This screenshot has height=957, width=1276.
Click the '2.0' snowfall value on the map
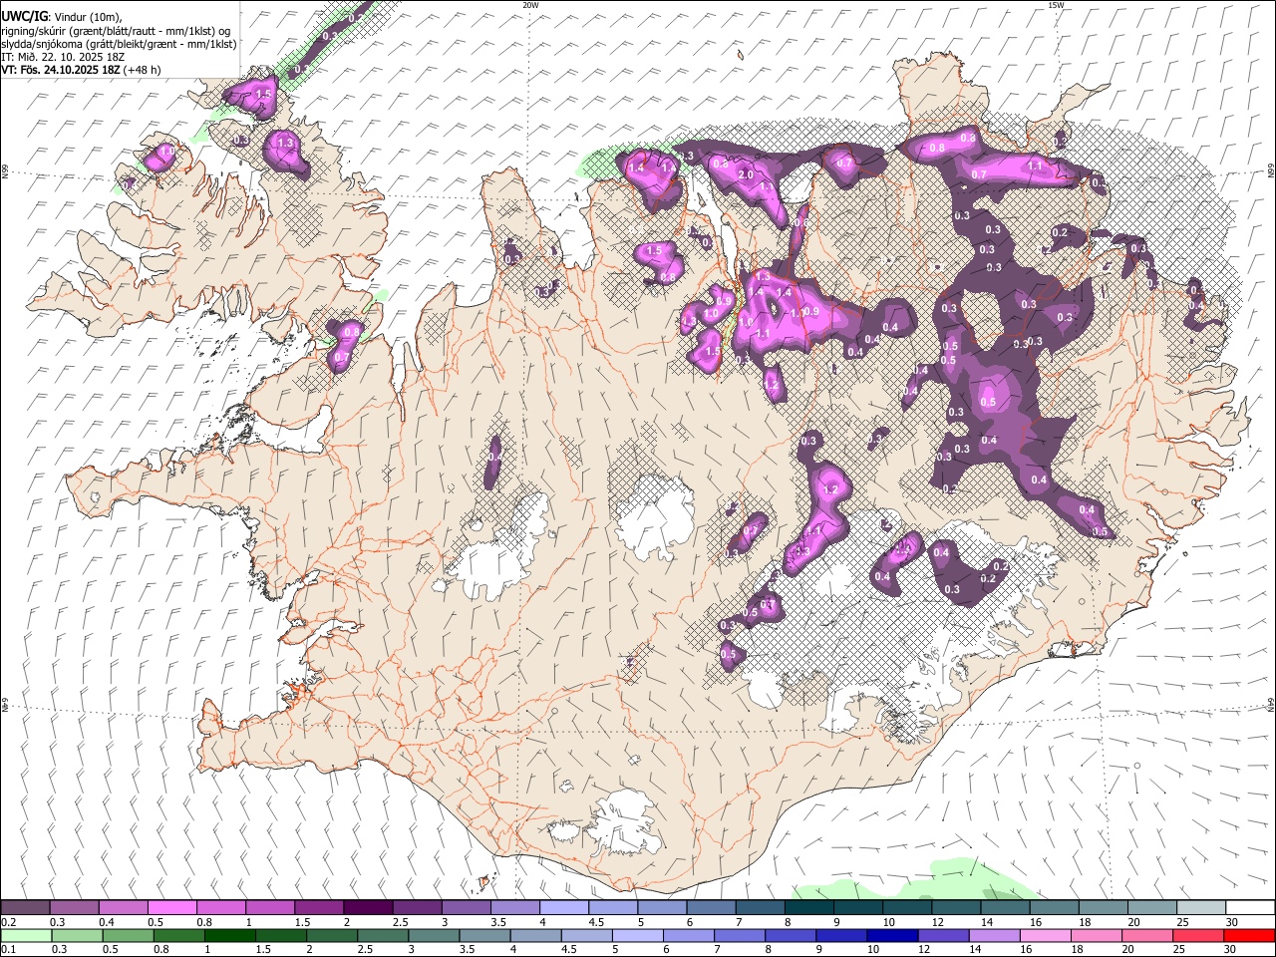click(745, 174)
